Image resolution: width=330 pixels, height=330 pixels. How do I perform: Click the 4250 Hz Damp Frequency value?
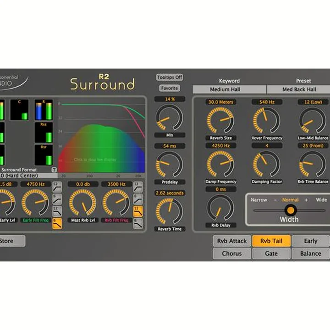[x=221, y=146]
